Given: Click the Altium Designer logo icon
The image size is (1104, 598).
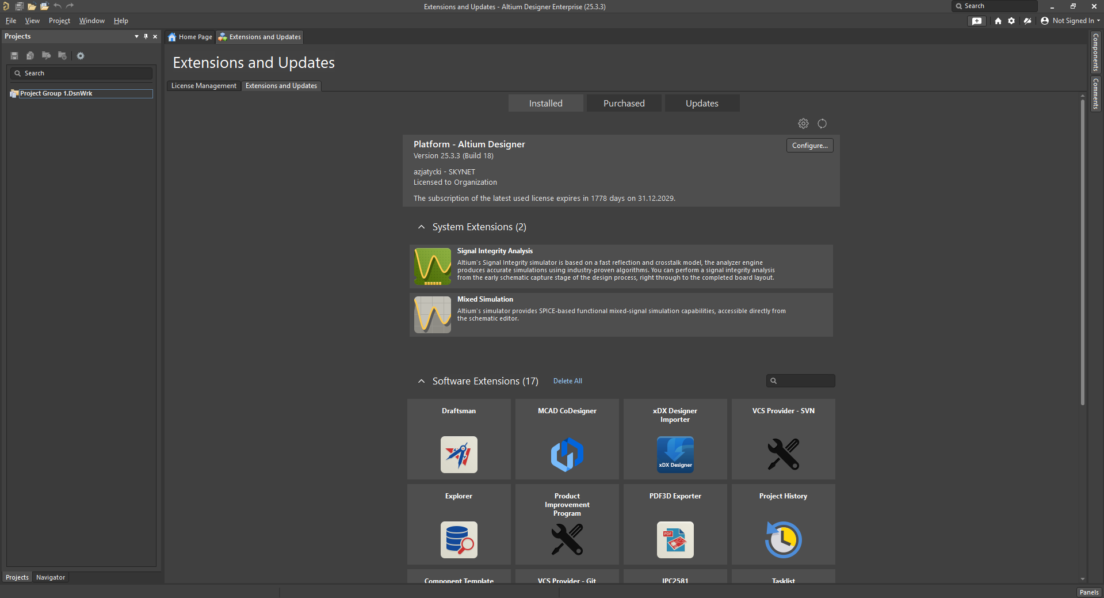Looking at the screenshot, I should pyautogui.click(x=6, y=6).
